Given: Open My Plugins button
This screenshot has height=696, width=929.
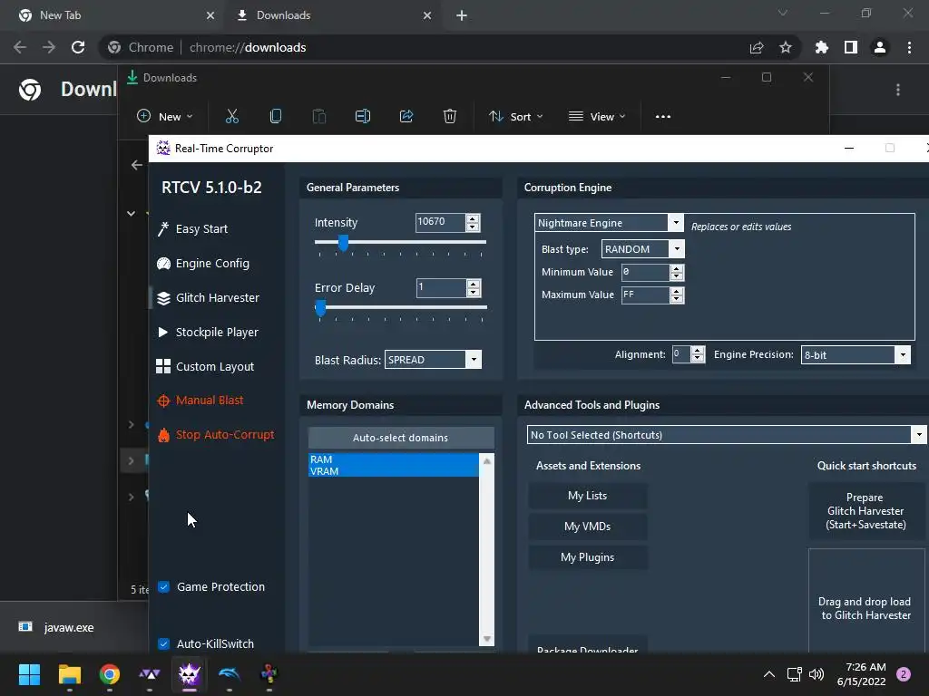Looking at the screenshot, I should point(588,557).
